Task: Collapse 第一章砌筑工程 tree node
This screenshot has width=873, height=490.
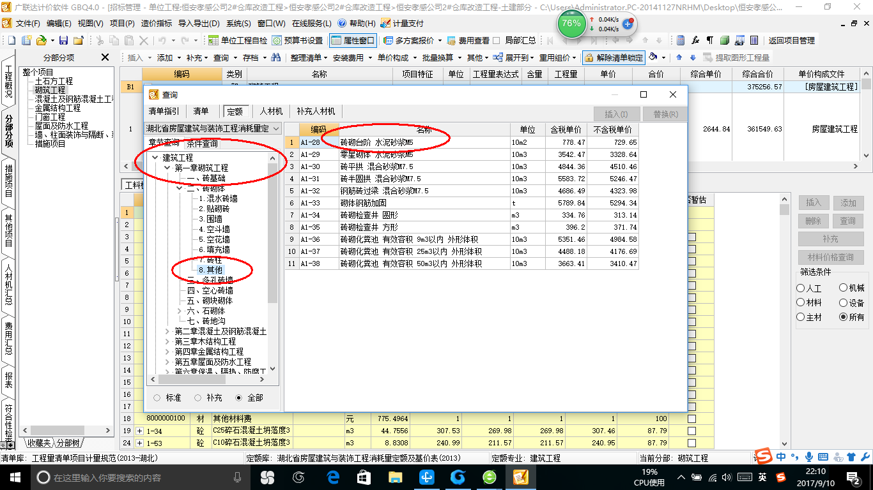Action: pos(167,168)
